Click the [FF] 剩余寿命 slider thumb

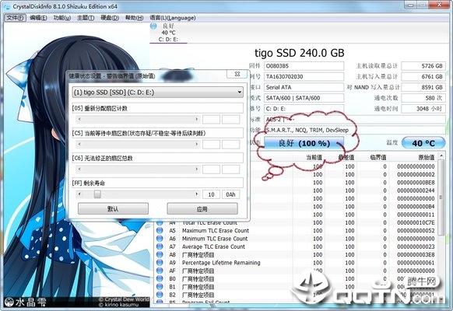pyautogui.click(x=97, y=194)
